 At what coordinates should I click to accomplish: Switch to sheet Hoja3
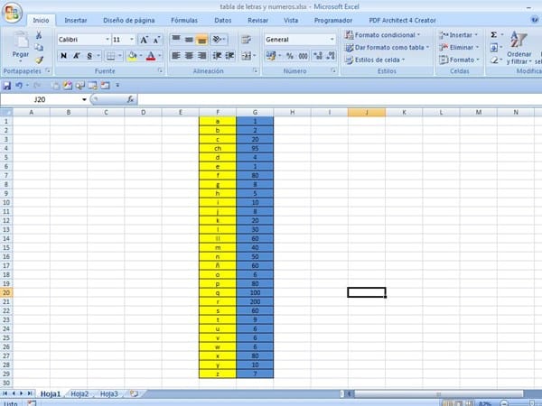(x=109, y=394)
